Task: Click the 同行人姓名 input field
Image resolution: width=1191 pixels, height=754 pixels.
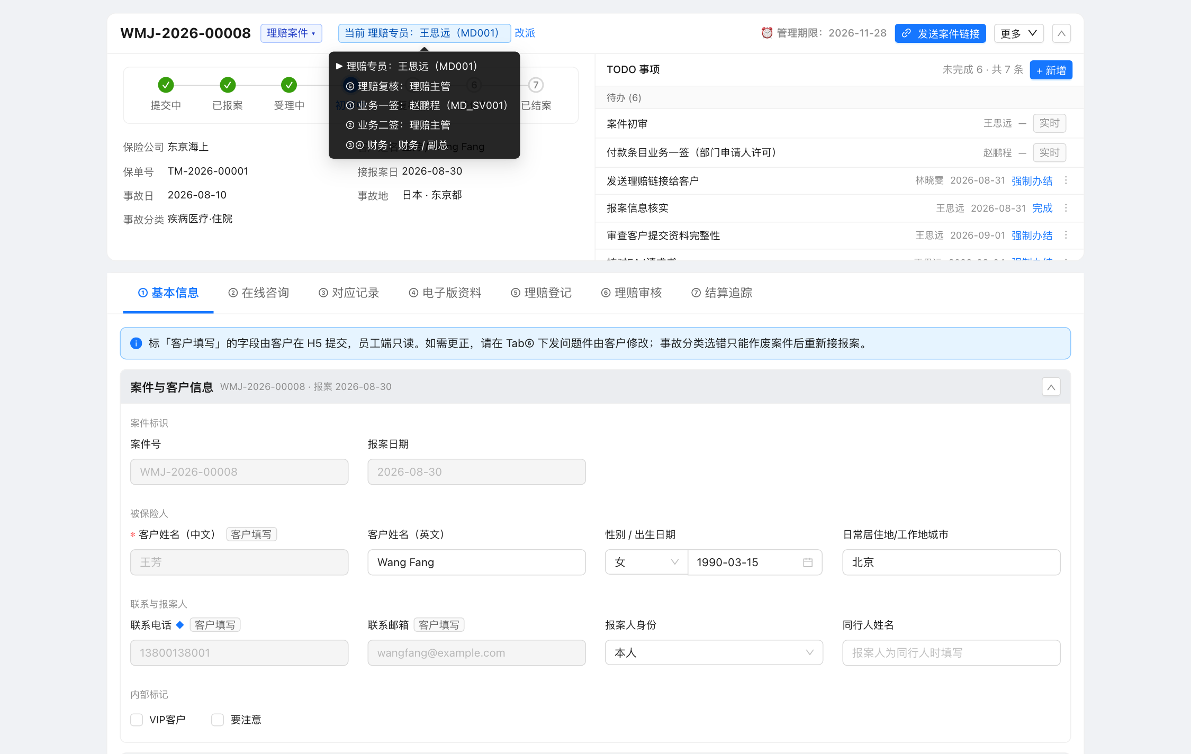Action: pos(951,653)
